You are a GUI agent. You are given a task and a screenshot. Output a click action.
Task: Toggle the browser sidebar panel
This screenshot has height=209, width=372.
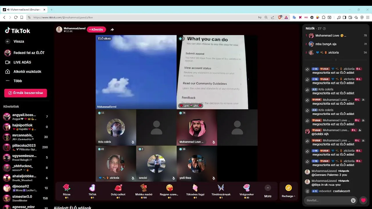pos(344,17)
